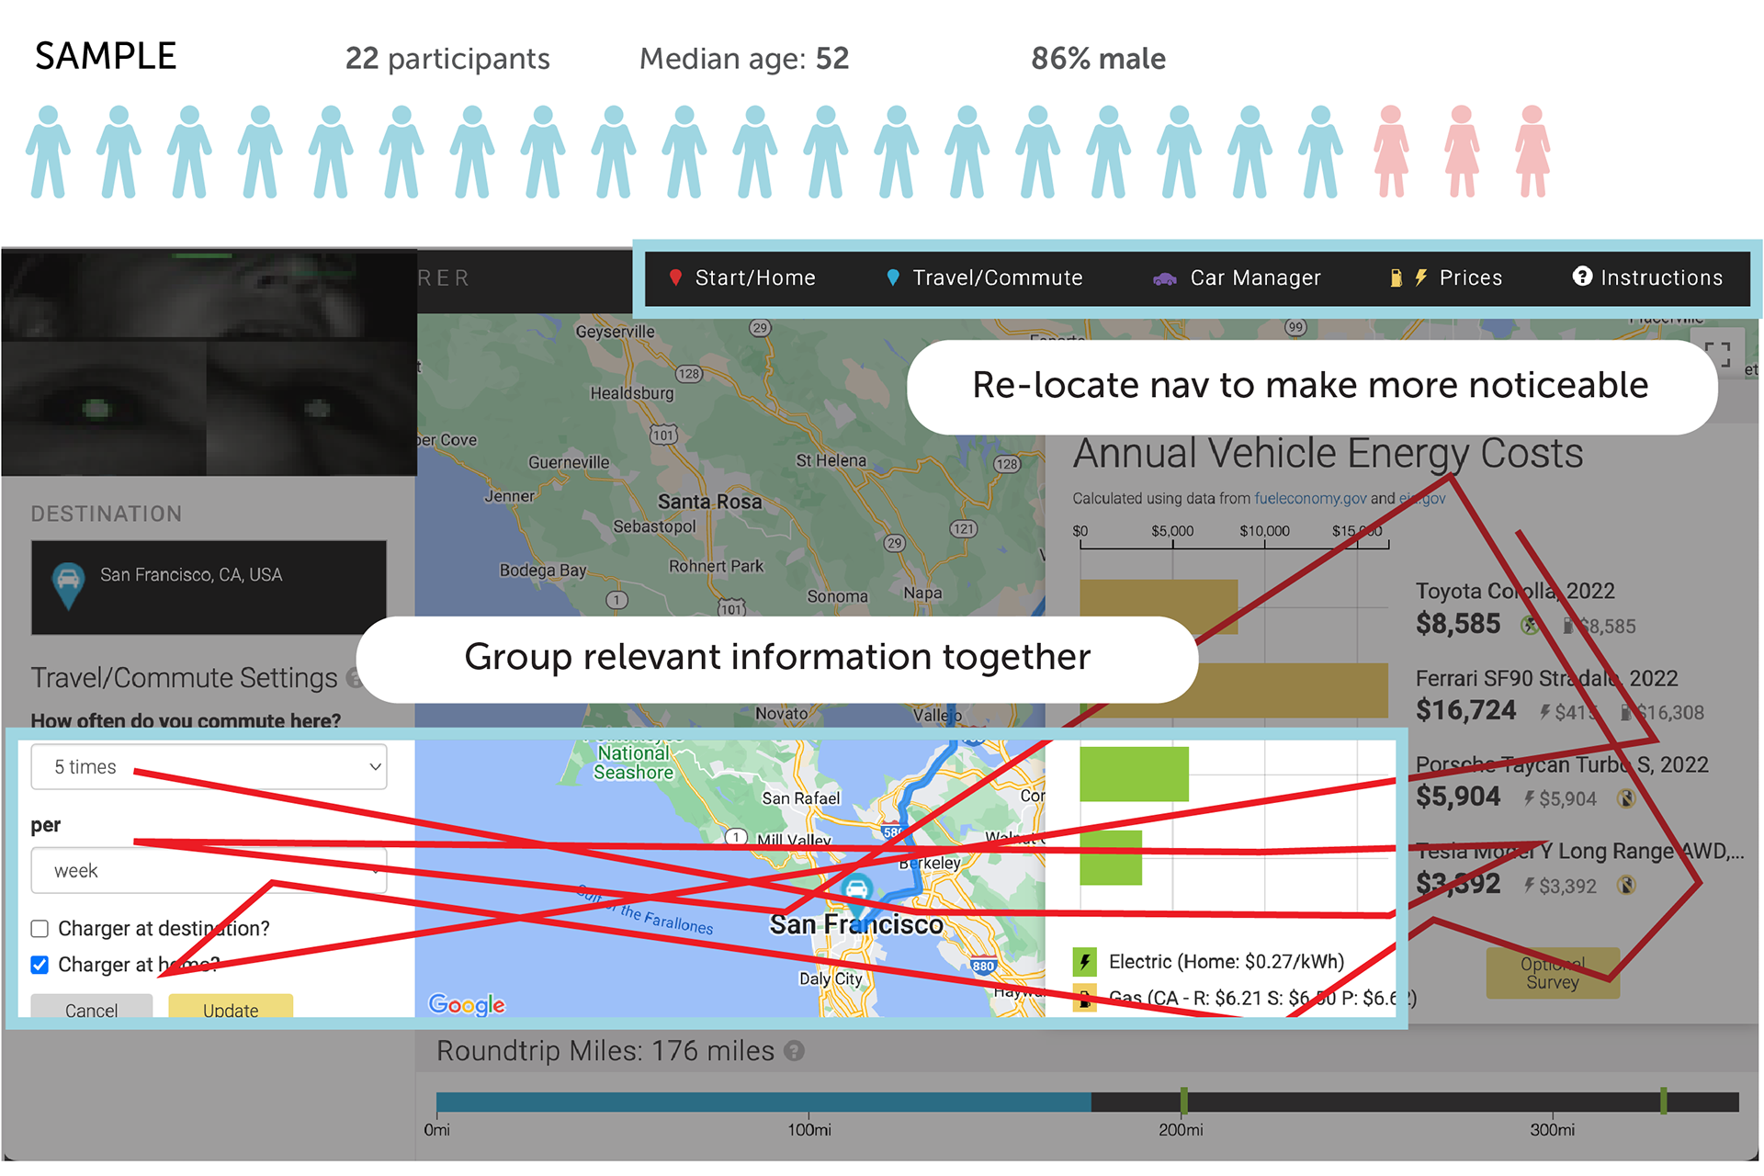Click the $8,585 Toyota annual cost in bold
Image resolution: width=1764 pixels, height=1176 pixels.
click(1458, 624)
